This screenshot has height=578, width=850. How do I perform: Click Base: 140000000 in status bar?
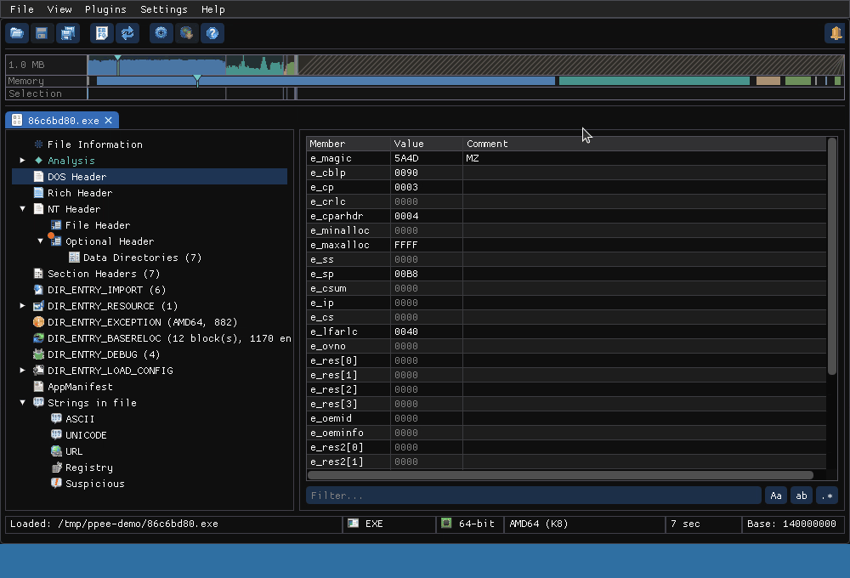(x=791, y=524)
